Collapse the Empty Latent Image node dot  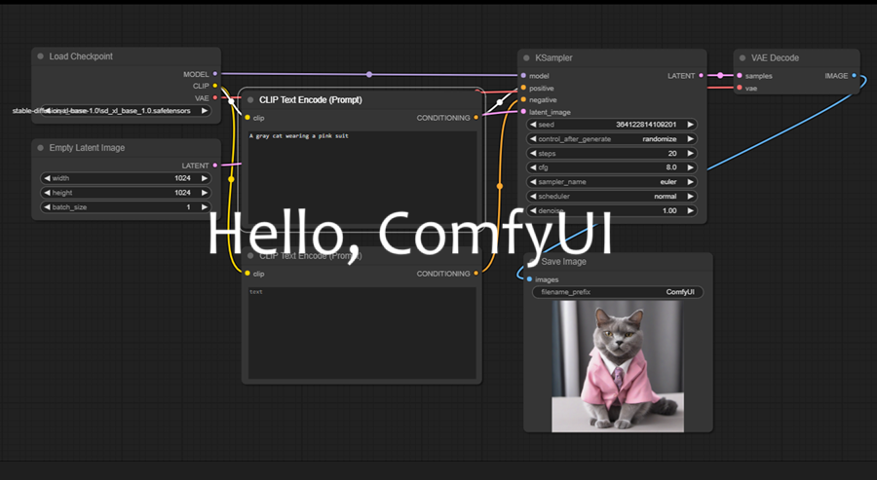[x=40, y=148]
